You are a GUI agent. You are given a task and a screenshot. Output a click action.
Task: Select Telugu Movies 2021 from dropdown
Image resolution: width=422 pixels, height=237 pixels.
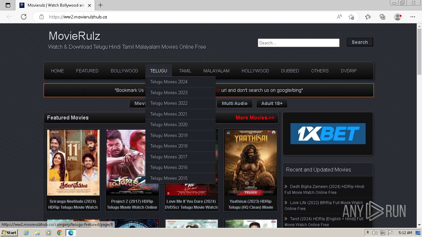click(x=180, y=114)
